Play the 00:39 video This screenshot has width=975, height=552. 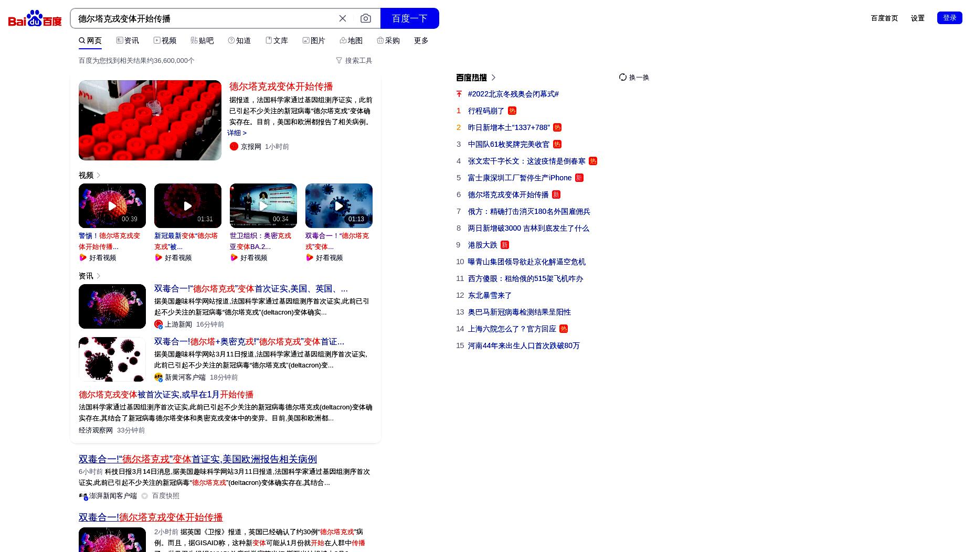(x=112, y=205)
